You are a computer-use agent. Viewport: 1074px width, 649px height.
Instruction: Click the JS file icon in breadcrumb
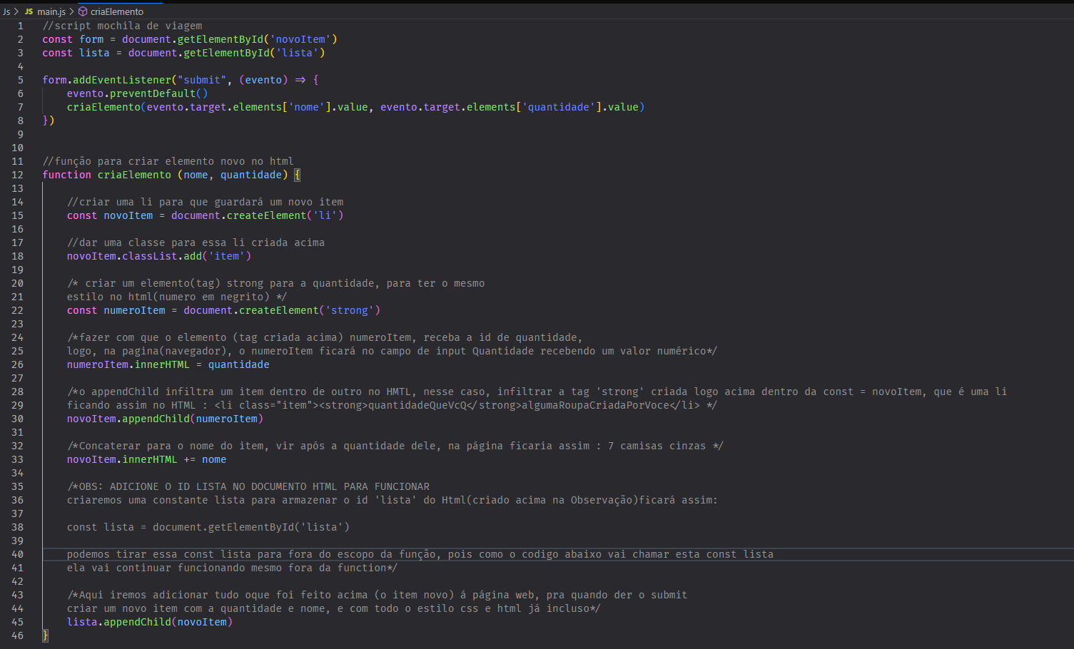tap(29, 11)
